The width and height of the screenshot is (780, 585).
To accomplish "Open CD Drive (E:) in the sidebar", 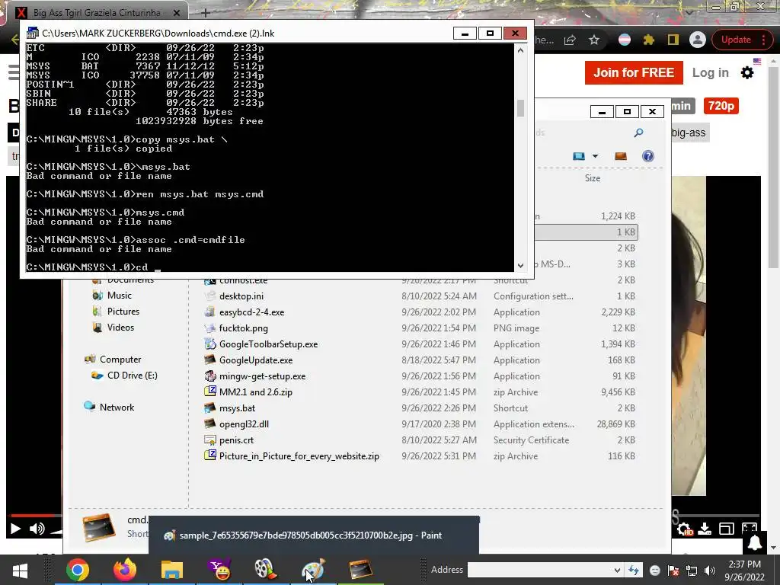I will [x=133, y=375].
